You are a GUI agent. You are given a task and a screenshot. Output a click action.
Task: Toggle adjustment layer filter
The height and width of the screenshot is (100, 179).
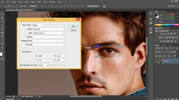point(170,48)
